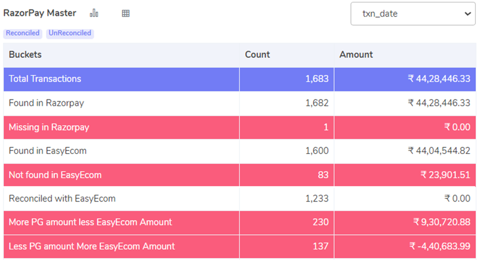Select the Reconciled with EasyEcom row label
The height and width of the screenshot is (260, 477).
point(62,199)
